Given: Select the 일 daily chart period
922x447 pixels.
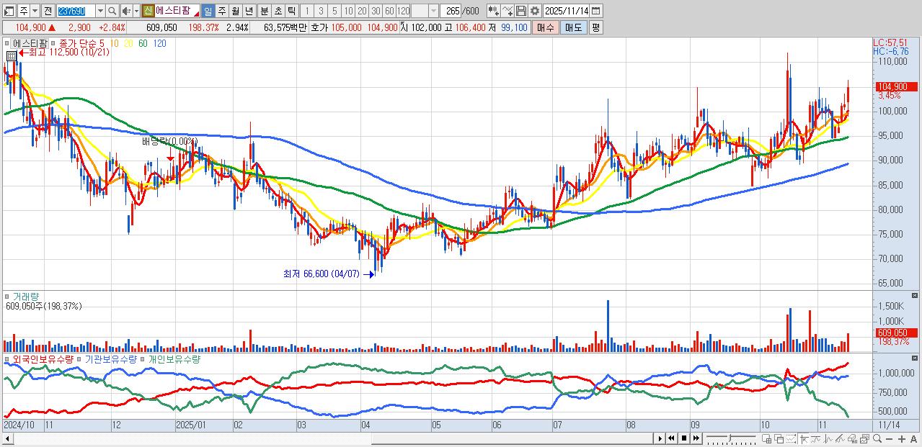Looking at the screenshot, I should [208, 11].
